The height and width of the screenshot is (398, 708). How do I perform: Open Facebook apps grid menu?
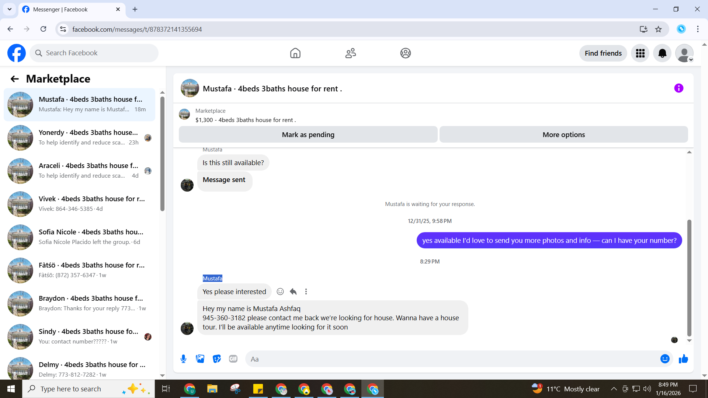click(640, 53)
